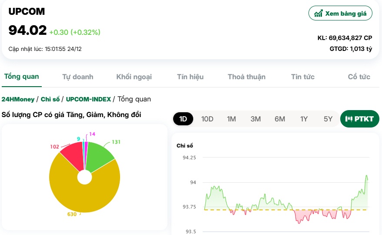The height and width of the screenshot is (235, 382).
Task: Select the 3M chart range
Action: 255,119
